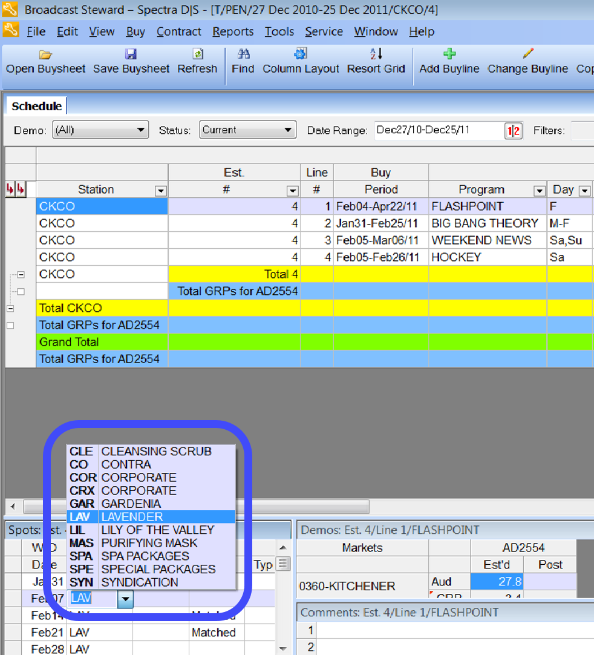
Task: Open the Day column filter arrow
Action: pos(584,191)
